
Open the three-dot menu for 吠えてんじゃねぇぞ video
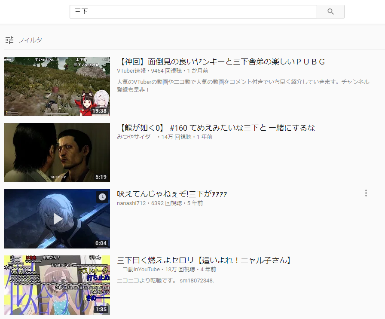(366, 193)
